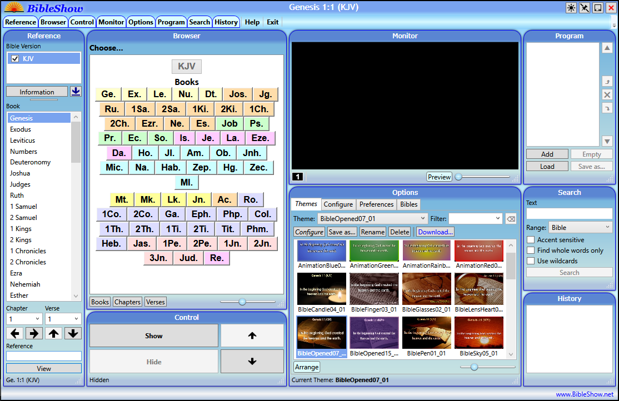Switch to the Preferences tab
The height and width of the screenshot is (401, 619).
[376, 204]
